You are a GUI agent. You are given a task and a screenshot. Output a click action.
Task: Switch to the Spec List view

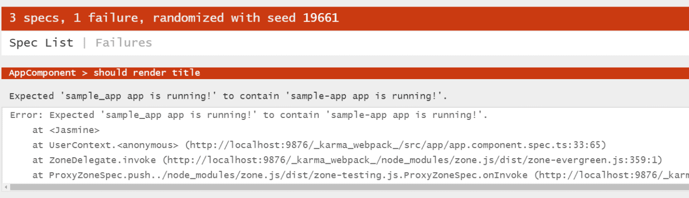[x=41, y=43]
